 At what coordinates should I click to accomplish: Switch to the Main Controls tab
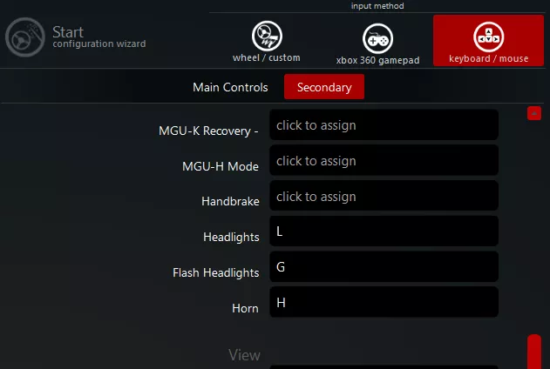coord(230,87)
